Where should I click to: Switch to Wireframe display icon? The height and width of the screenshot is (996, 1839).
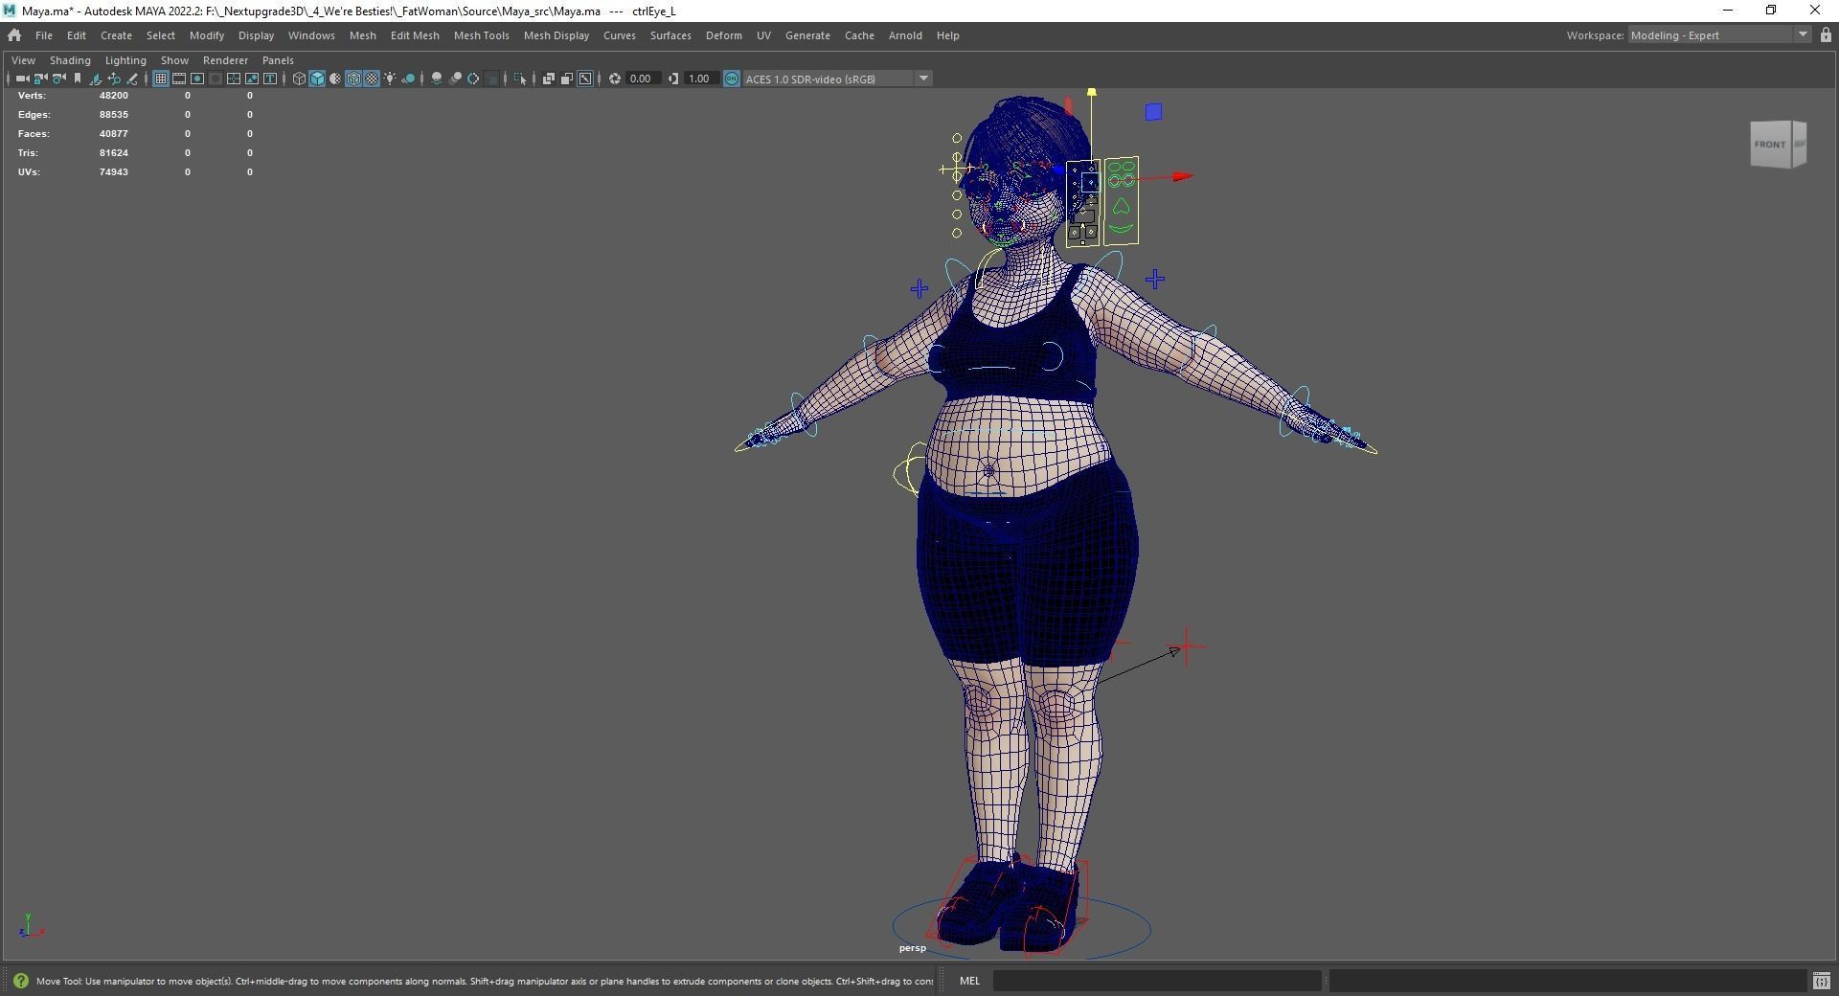pyautogui.click(x=299, y=79)
